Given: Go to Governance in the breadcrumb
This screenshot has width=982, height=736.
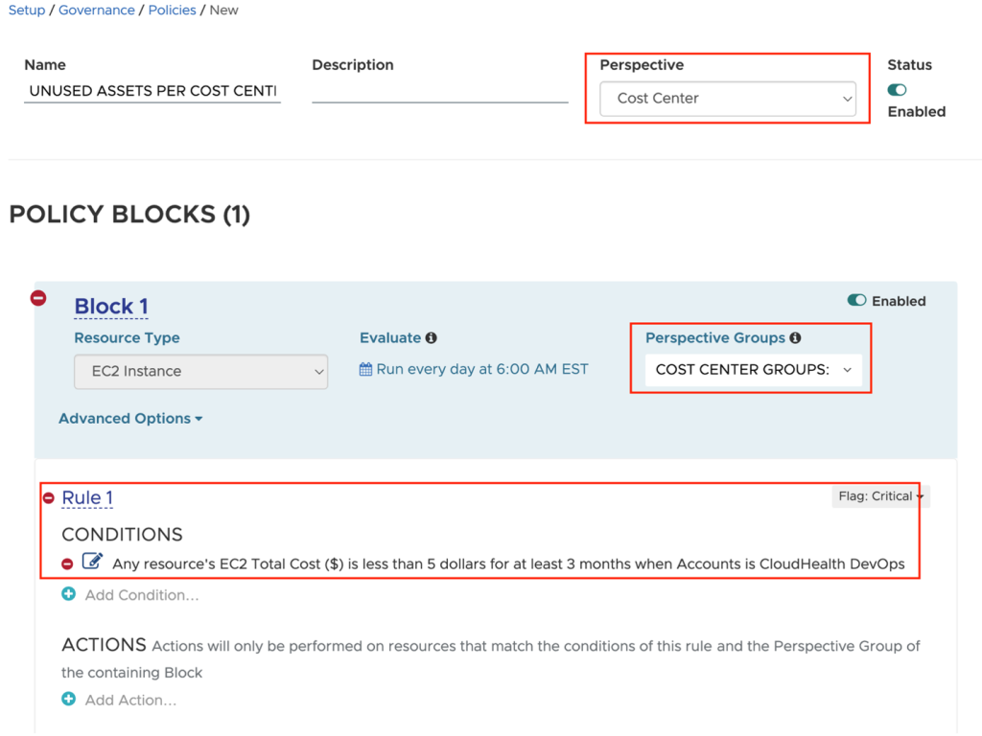Looking at the screenshot, I should click(x=97, y=11).
